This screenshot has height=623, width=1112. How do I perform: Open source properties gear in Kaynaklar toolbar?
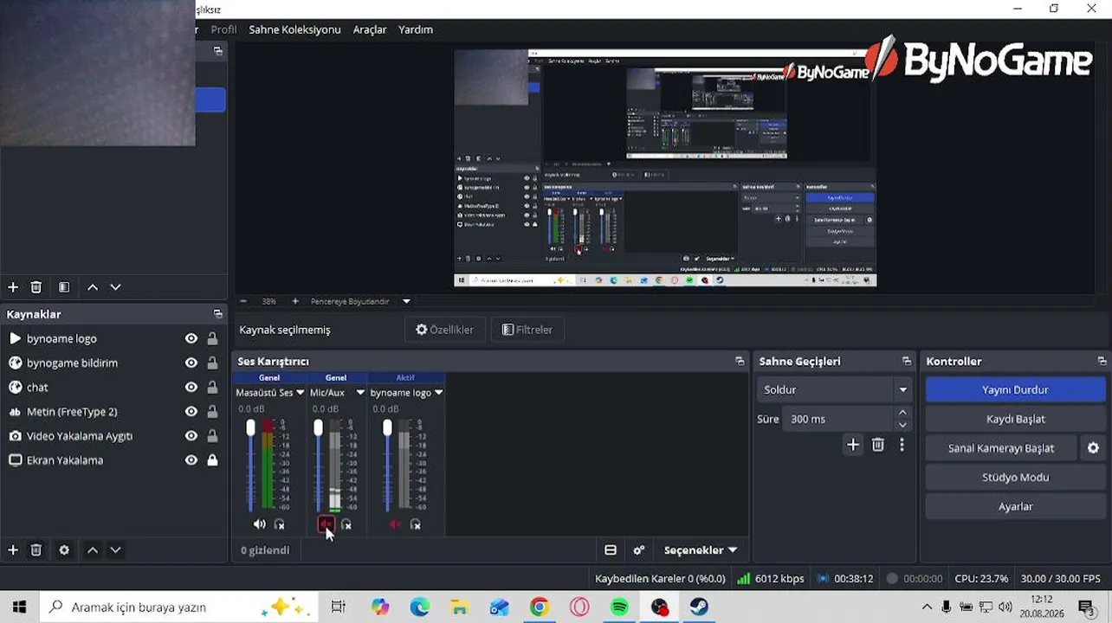coord(64,550)
